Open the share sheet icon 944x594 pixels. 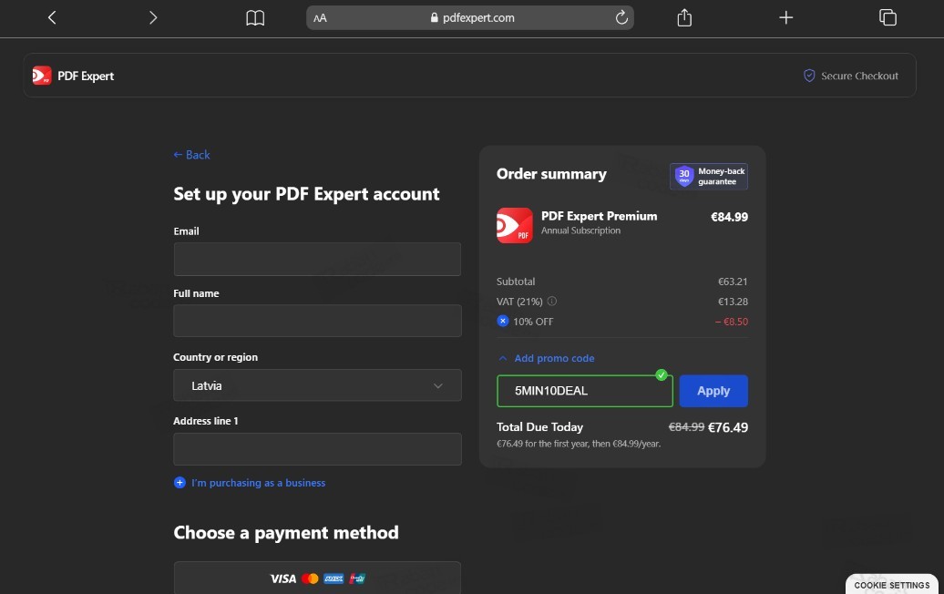tap(684, 17)
